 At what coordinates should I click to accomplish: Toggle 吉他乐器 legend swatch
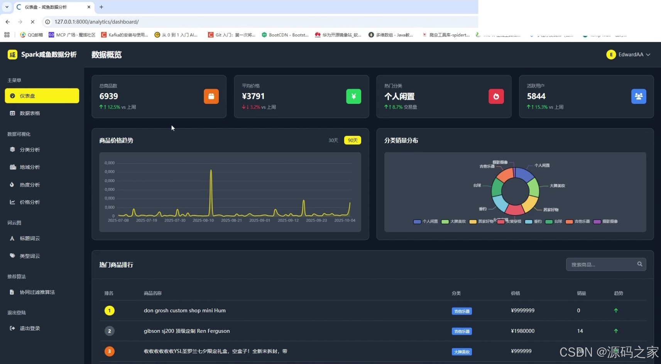coord(569,222)
